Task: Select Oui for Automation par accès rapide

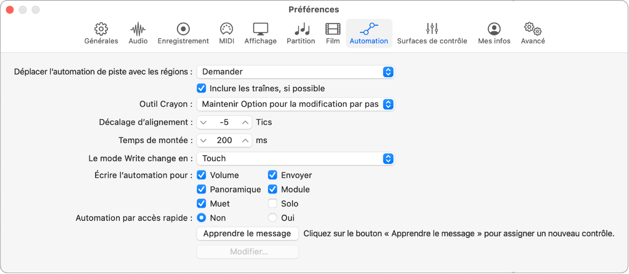Action: (x=272, y=218)
